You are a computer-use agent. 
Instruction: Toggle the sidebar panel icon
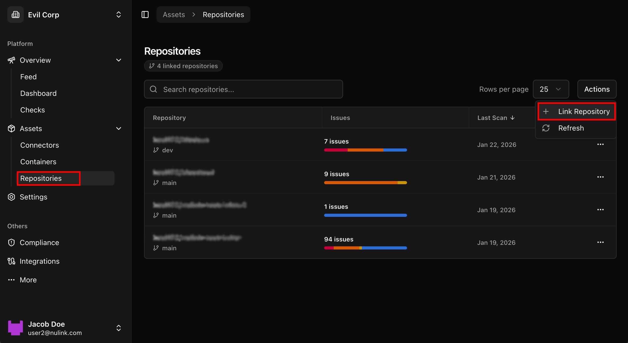pos(145,15)
